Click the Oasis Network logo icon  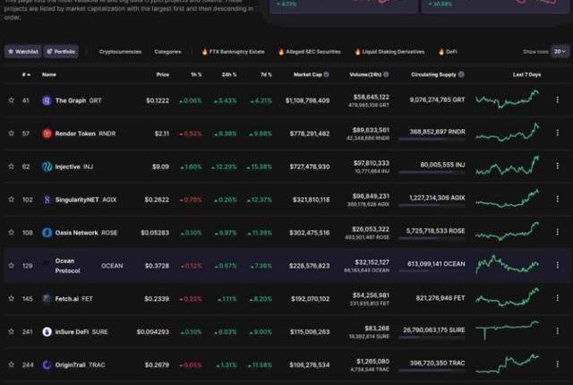point(47,233)
